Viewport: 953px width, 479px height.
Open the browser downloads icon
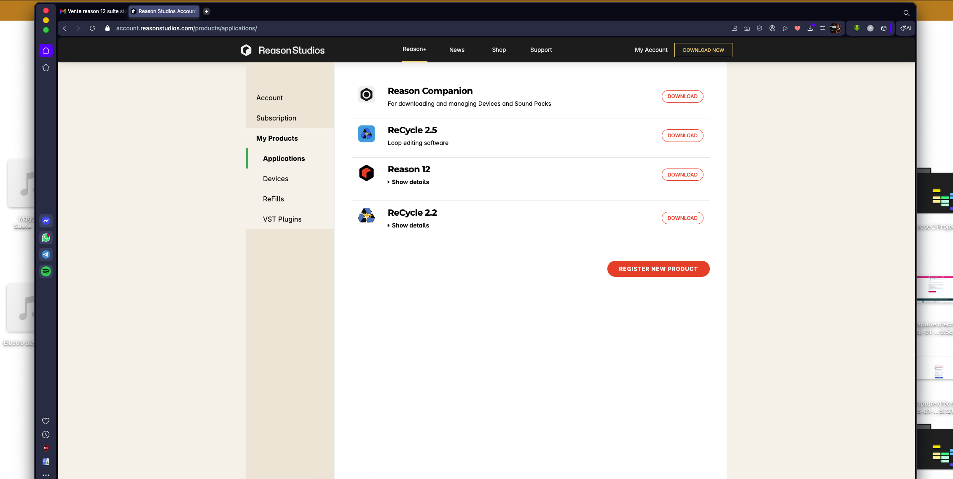click(810, 28)
